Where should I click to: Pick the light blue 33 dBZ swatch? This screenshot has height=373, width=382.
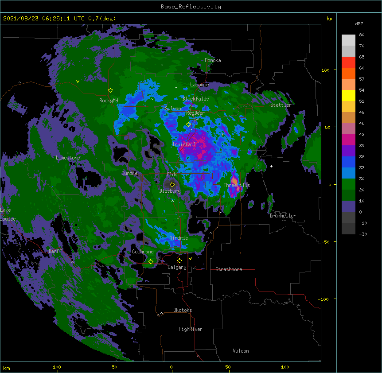[348, 173]
